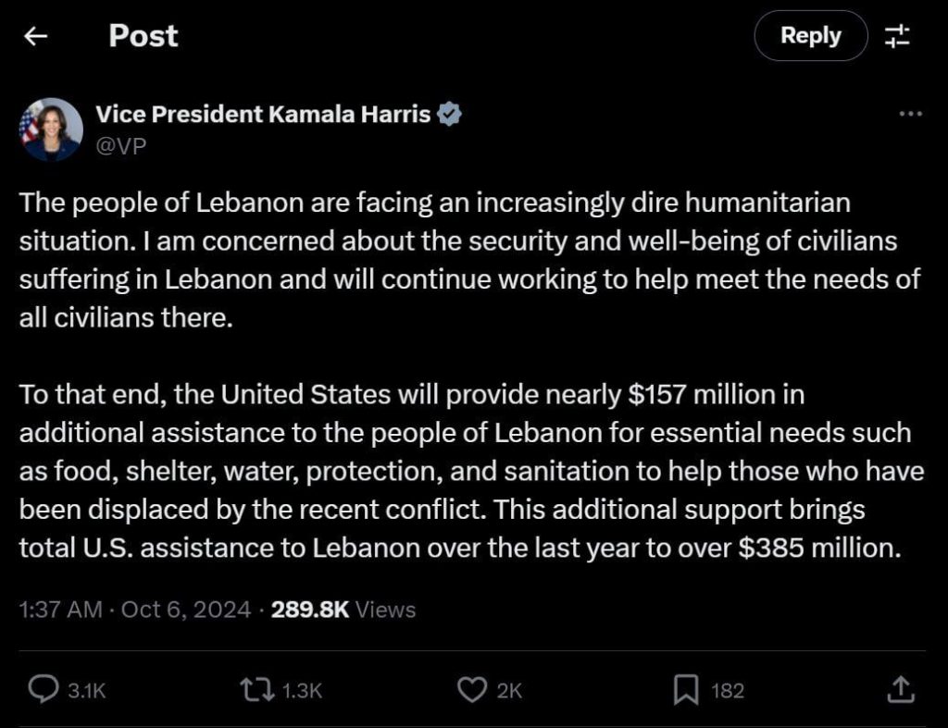Open the Vice President's profile picture
948x728 pixels.
click(x=52, y=130)
